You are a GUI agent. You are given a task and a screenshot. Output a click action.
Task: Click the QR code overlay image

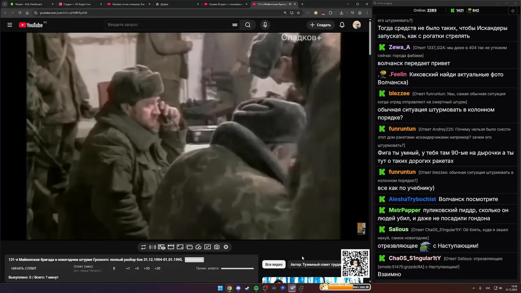(x=355, y=263)
